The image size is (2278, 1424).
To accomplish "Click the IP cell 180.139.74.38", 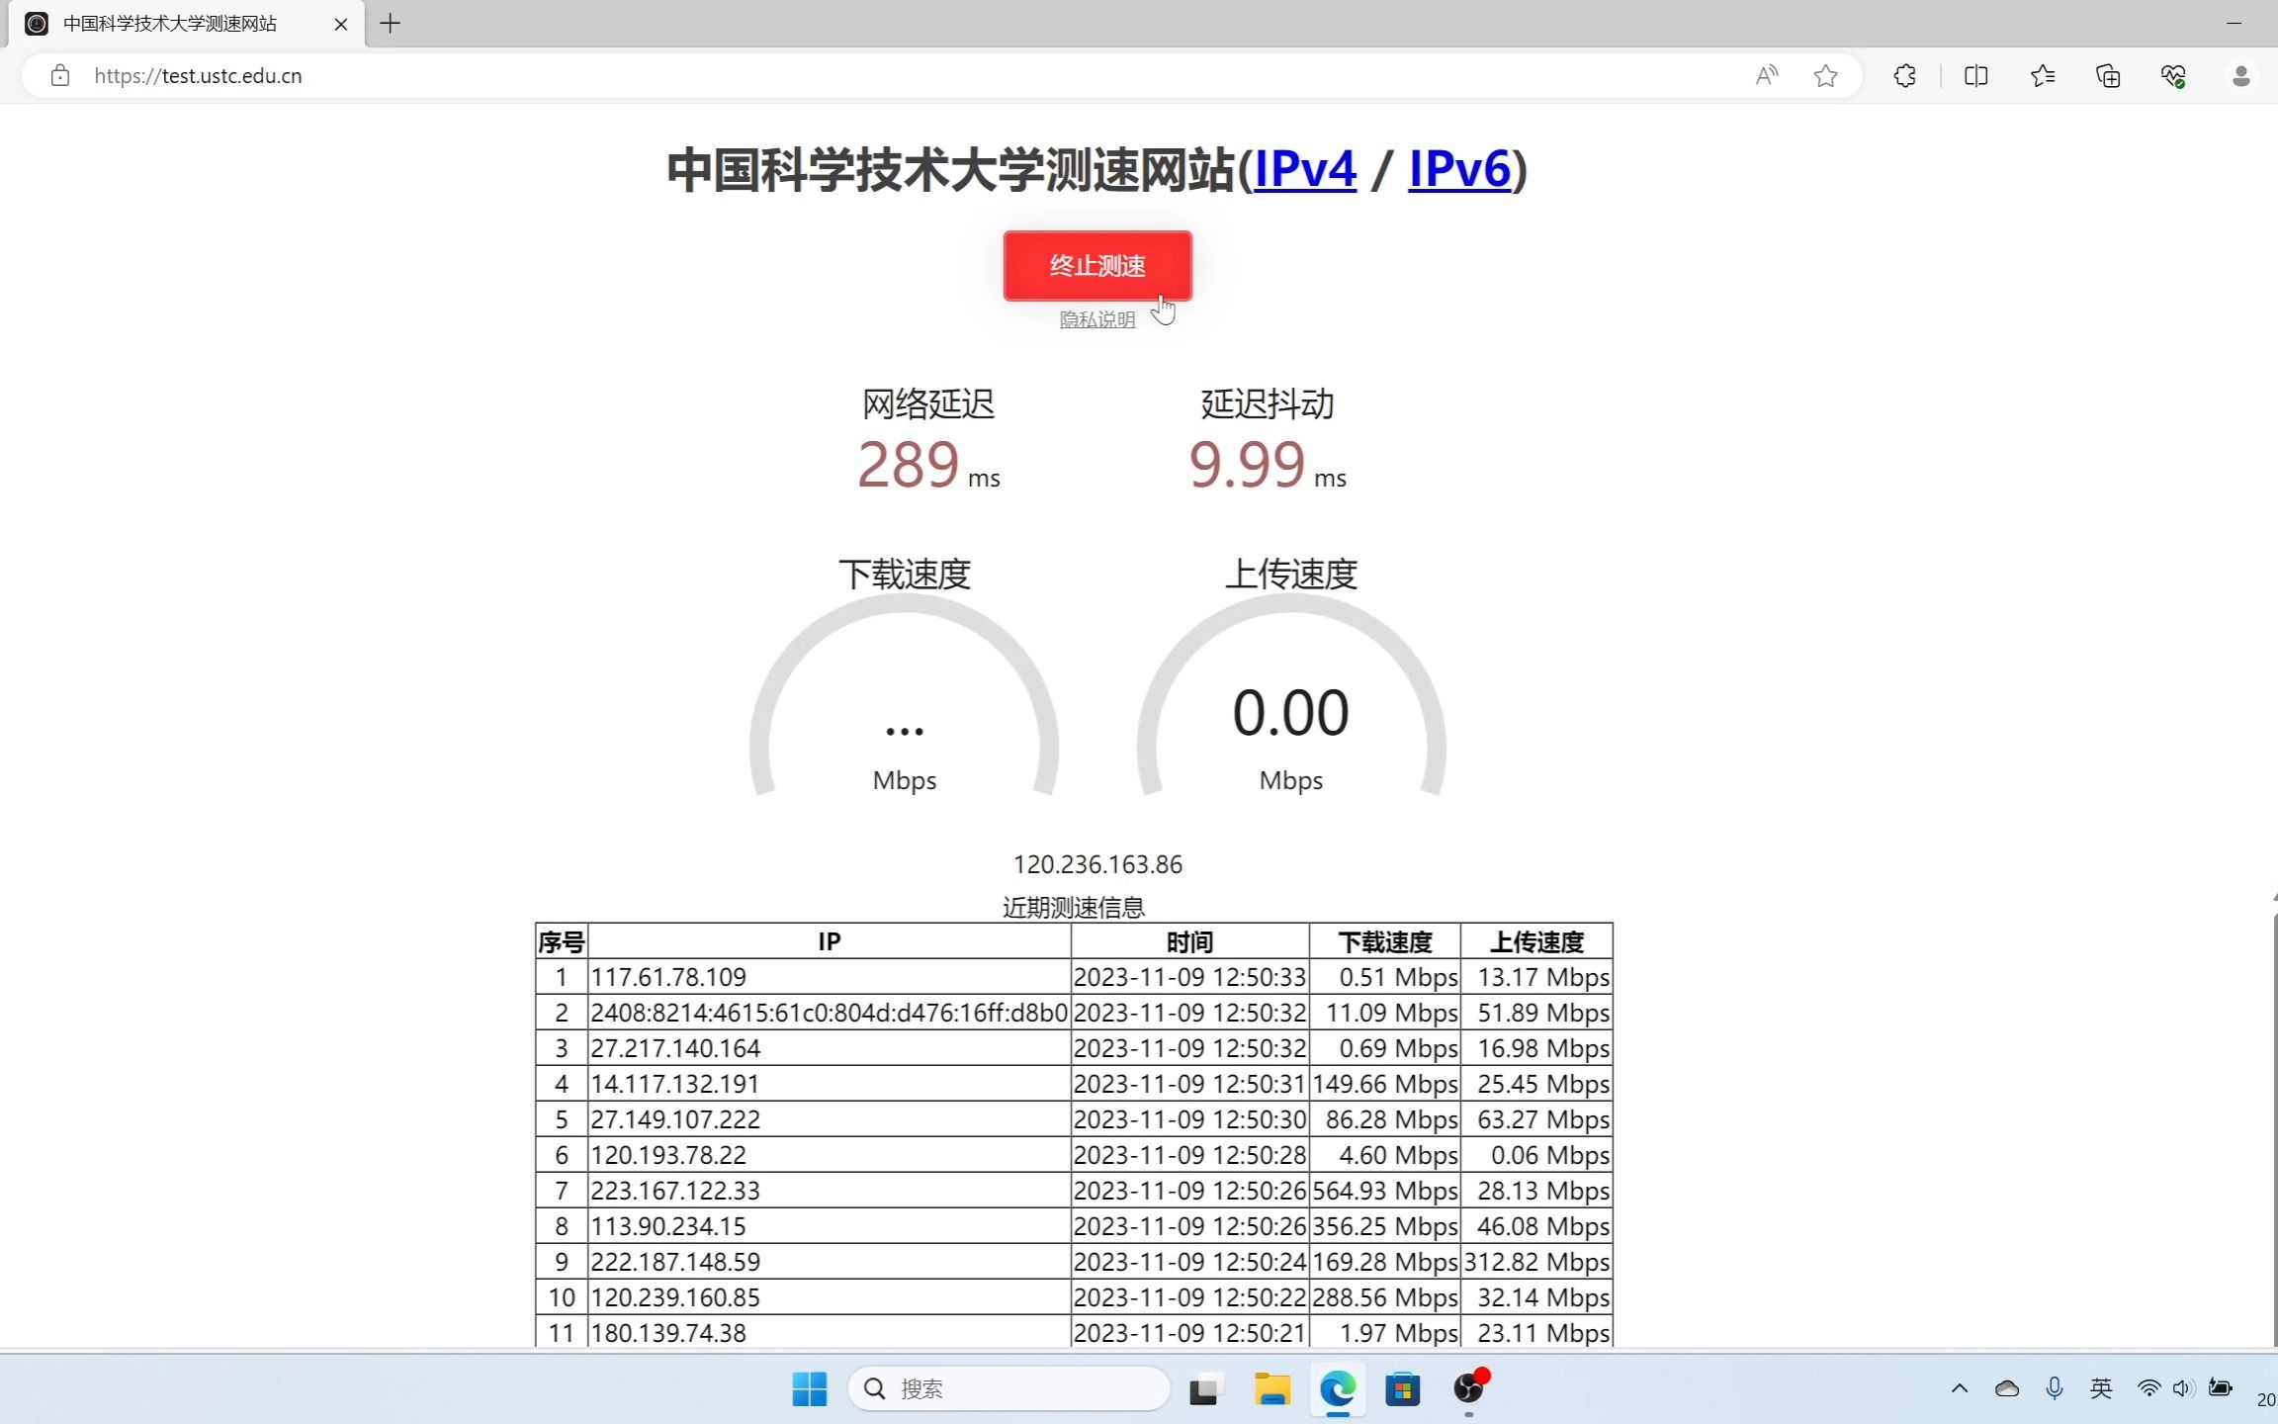I will pos(830,1332).
